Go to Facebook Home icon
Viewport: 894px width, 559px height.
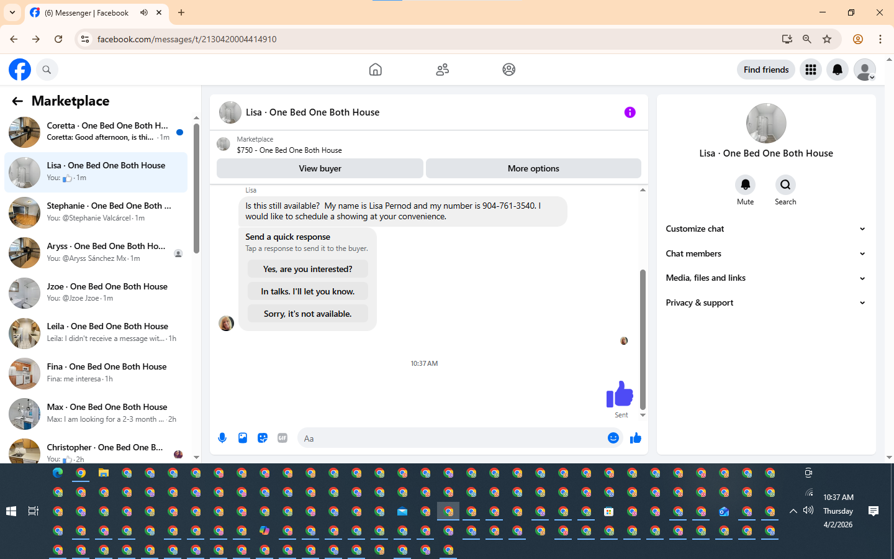point(376,70)
